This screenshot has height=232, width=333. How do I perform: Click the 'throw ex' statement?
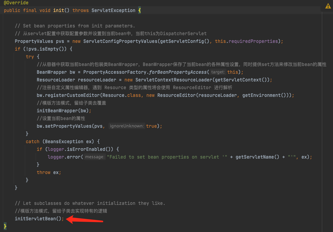[x=49, y=173]
